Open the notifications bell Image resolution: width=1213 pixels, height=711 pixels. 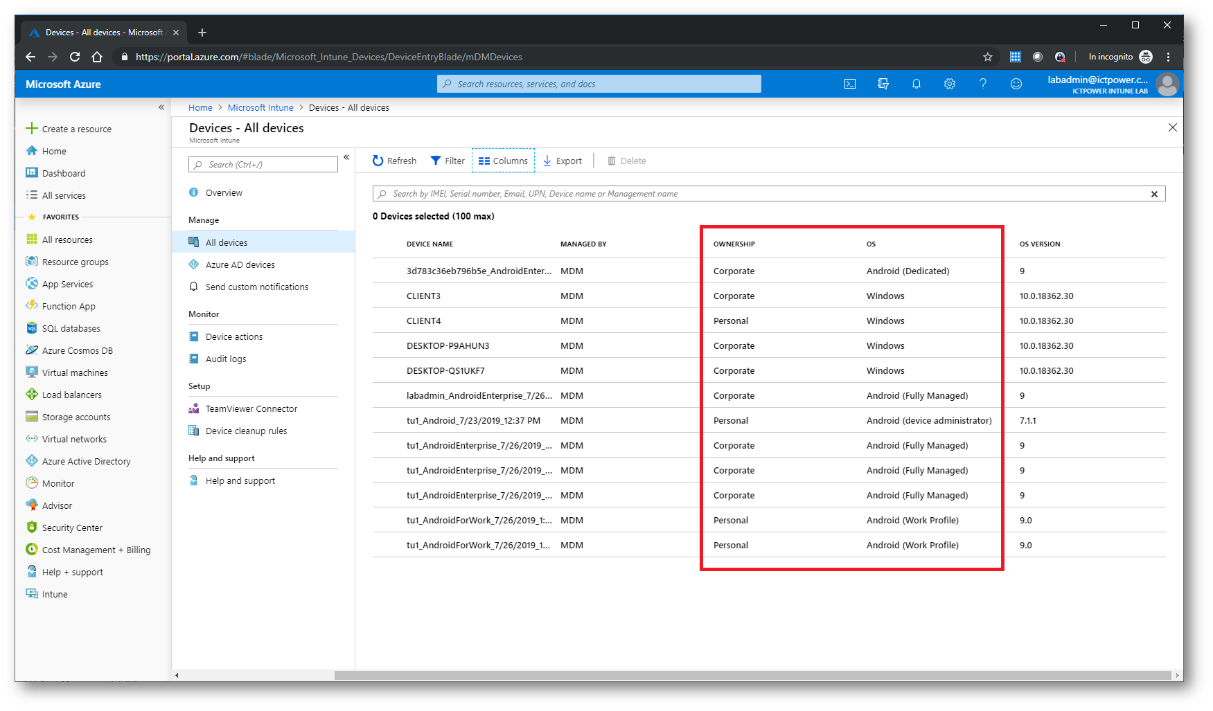(x=917, y=84)
